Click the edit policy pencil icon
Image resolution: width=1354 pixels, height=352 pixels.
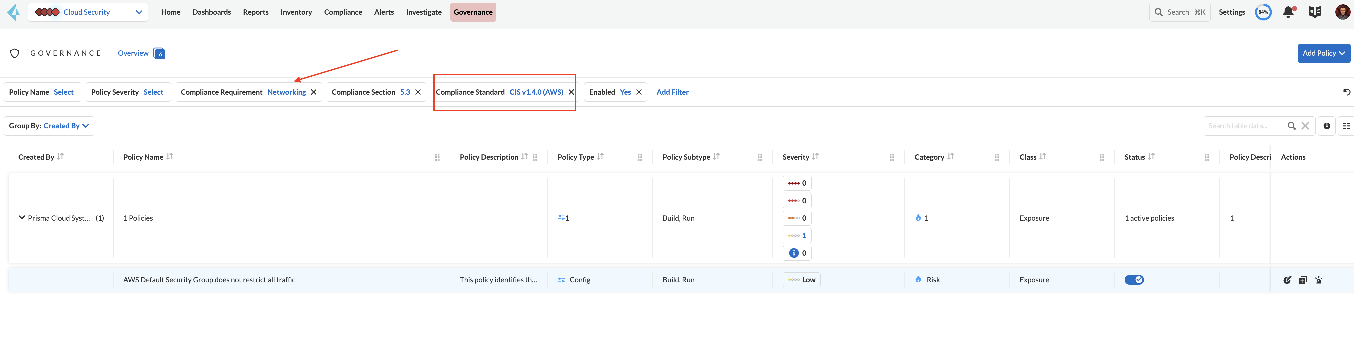click(1287, 280)
